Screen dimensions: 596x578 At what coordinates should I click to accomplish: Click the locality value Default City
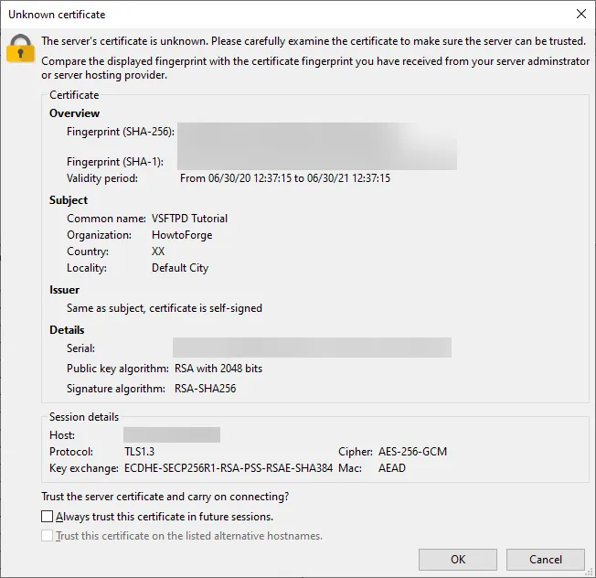(x=180, y=268)
